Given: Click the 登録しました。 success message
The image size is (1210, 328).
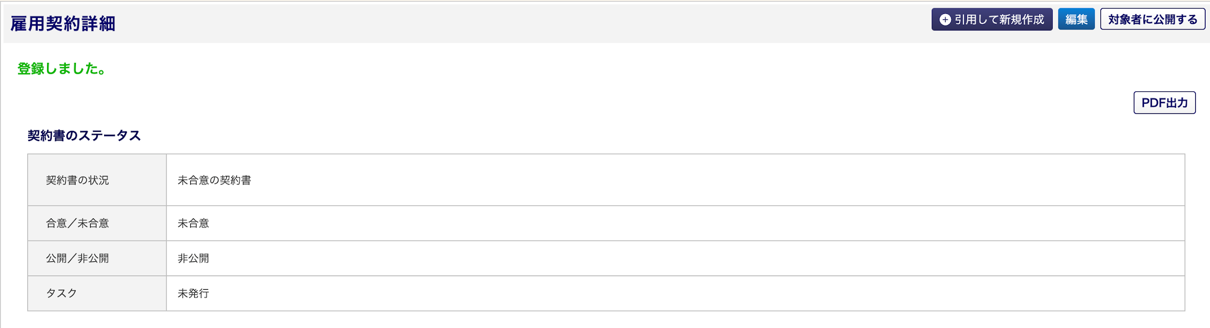Looking at the screenshot, I should click(61, 69).
